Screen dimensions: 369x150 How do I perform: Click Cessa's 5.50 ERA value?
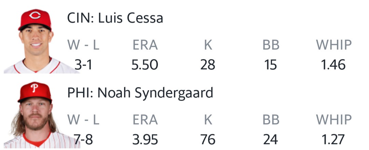click(x=145, y=65)
